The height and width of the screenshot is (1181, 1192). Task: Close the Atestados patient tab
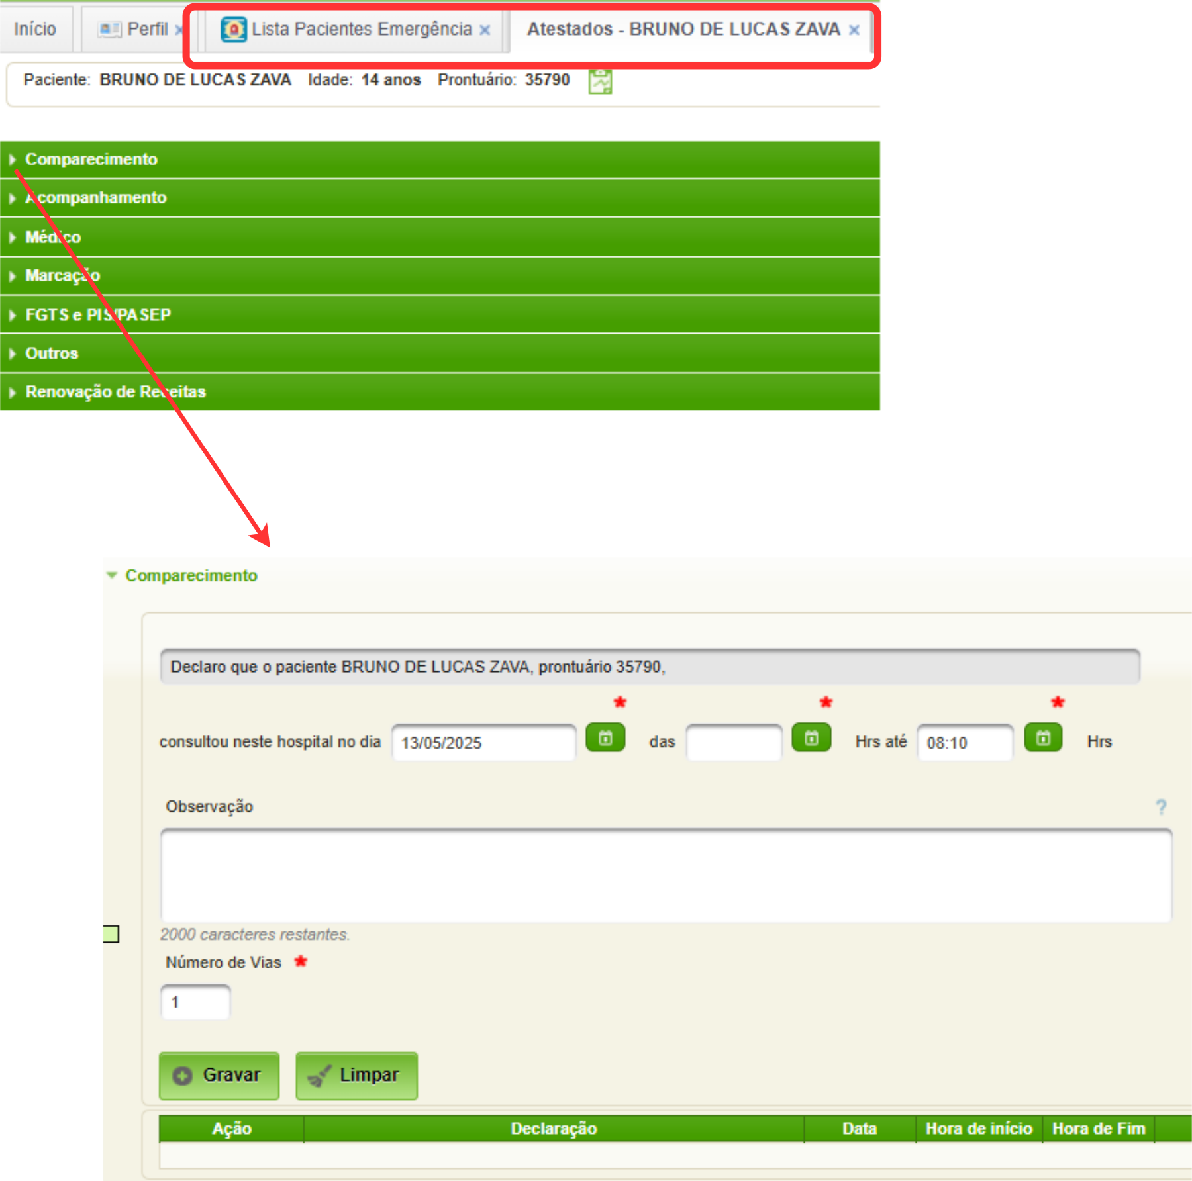[x=854, y=30]
